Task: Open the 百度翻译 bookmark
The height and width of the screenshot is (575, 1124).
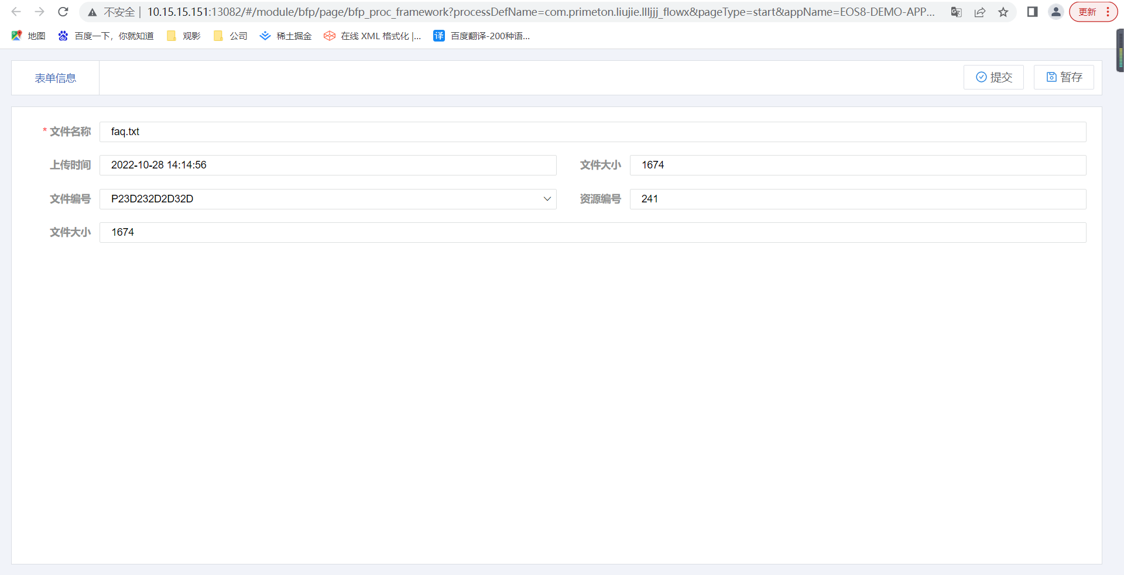Action: click(482, 36)
